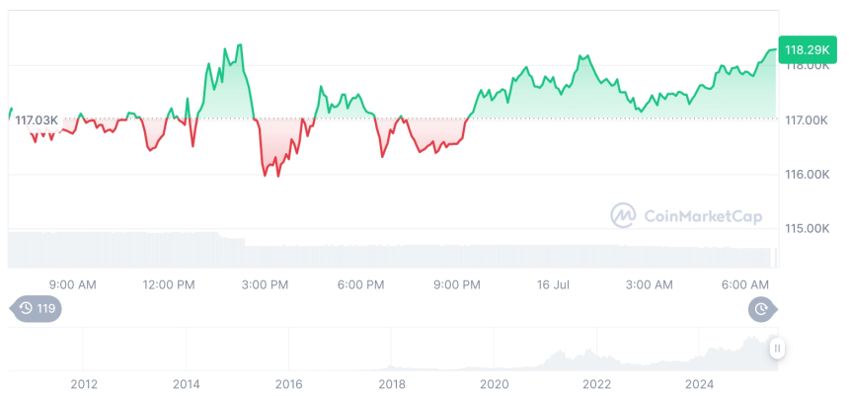Select the 2012 mark on year timeline
Viewport: 849px width, 396px height.
(x=84, y=383)
